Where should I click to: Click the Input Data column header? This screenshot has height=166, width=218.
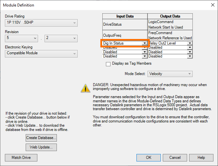click(125, 16)
